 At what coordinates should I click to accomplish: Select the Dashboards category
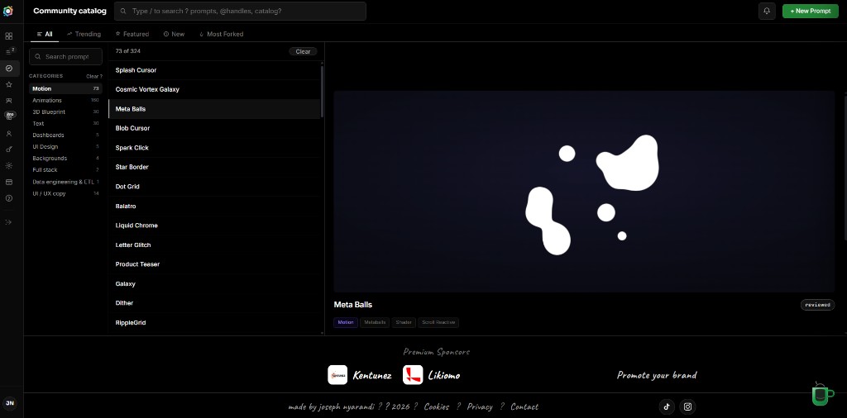[65, 135]
